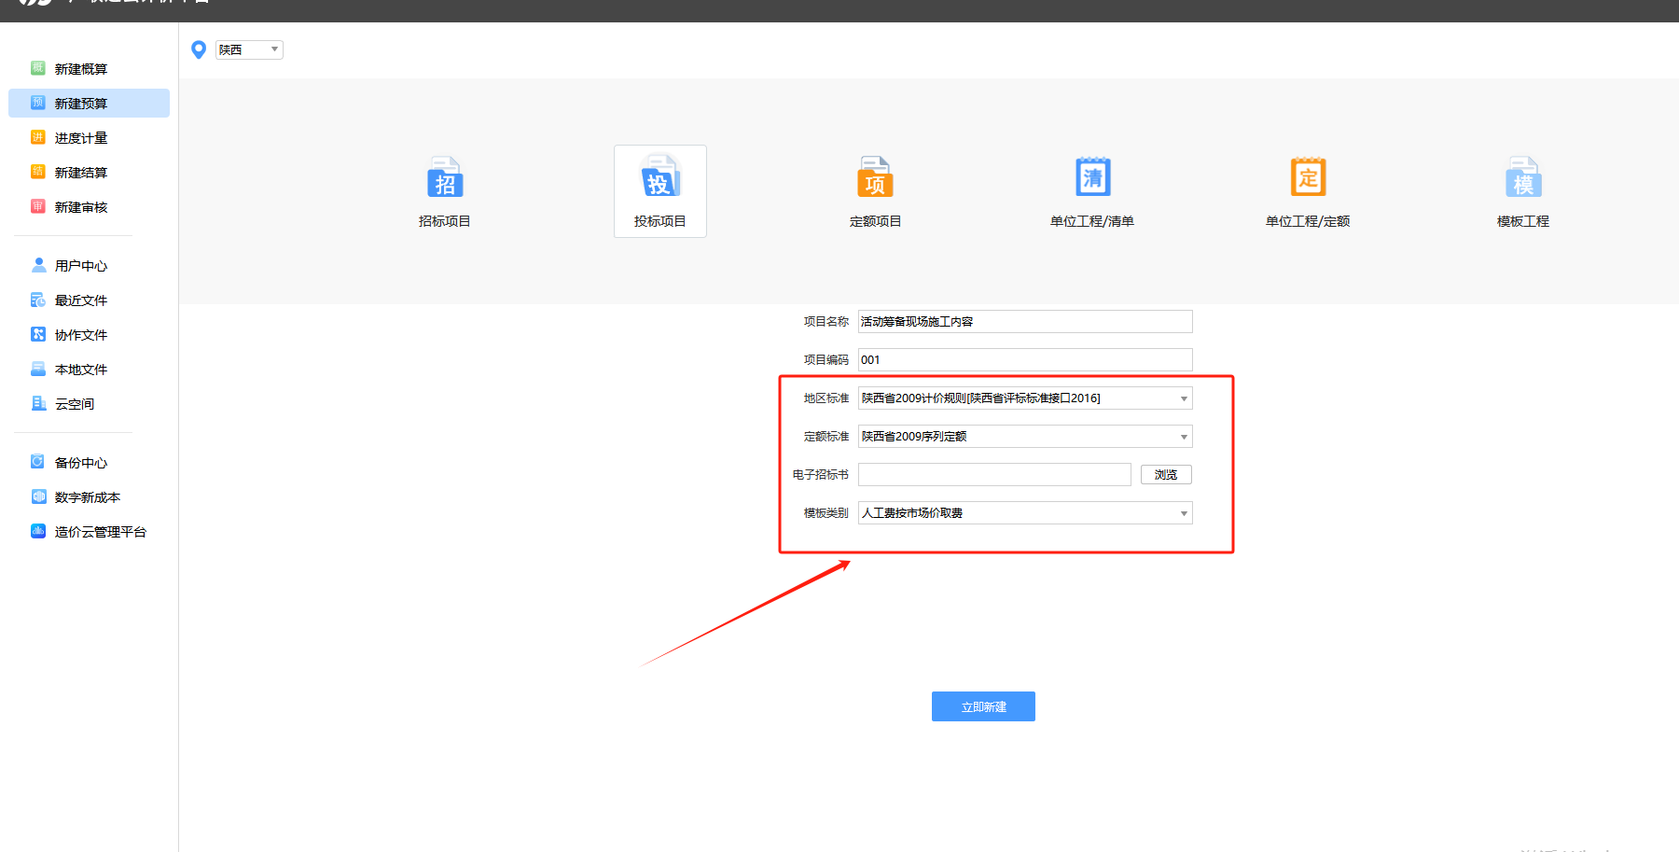Click the 最近文件 icon

click(x=38, y=300)
